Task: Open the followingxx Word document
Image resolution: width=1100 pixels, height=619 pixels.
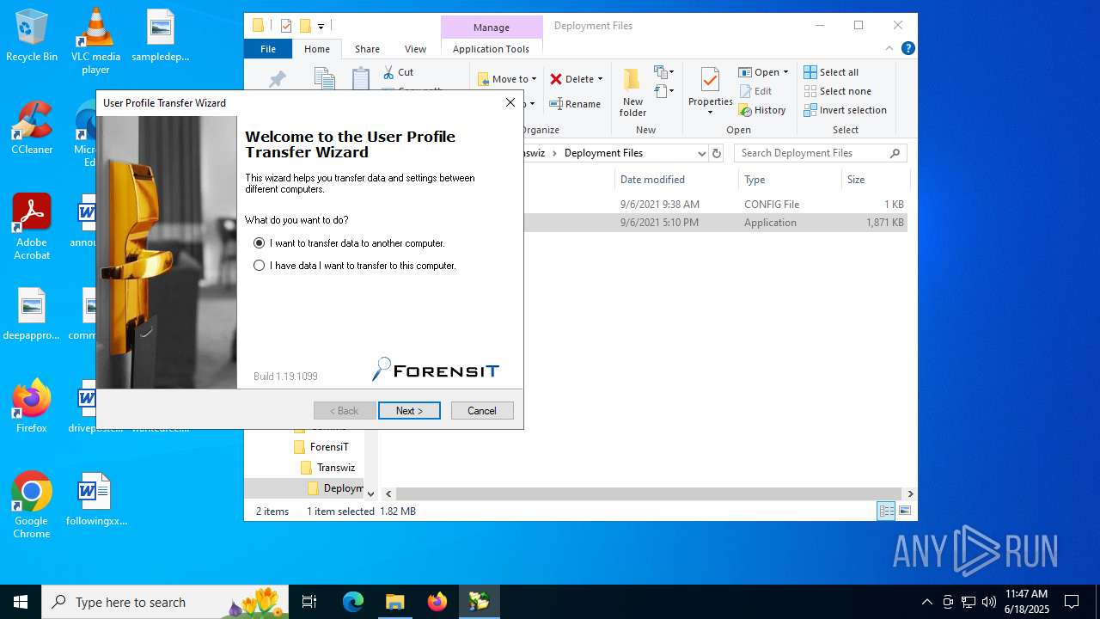Action: tap(95, 499)
